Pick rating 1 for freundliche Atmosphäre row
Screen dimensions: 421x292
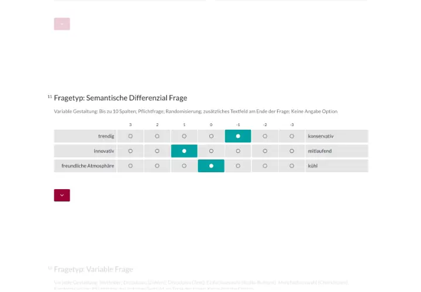pyautogui.click(x=184, y=166)
